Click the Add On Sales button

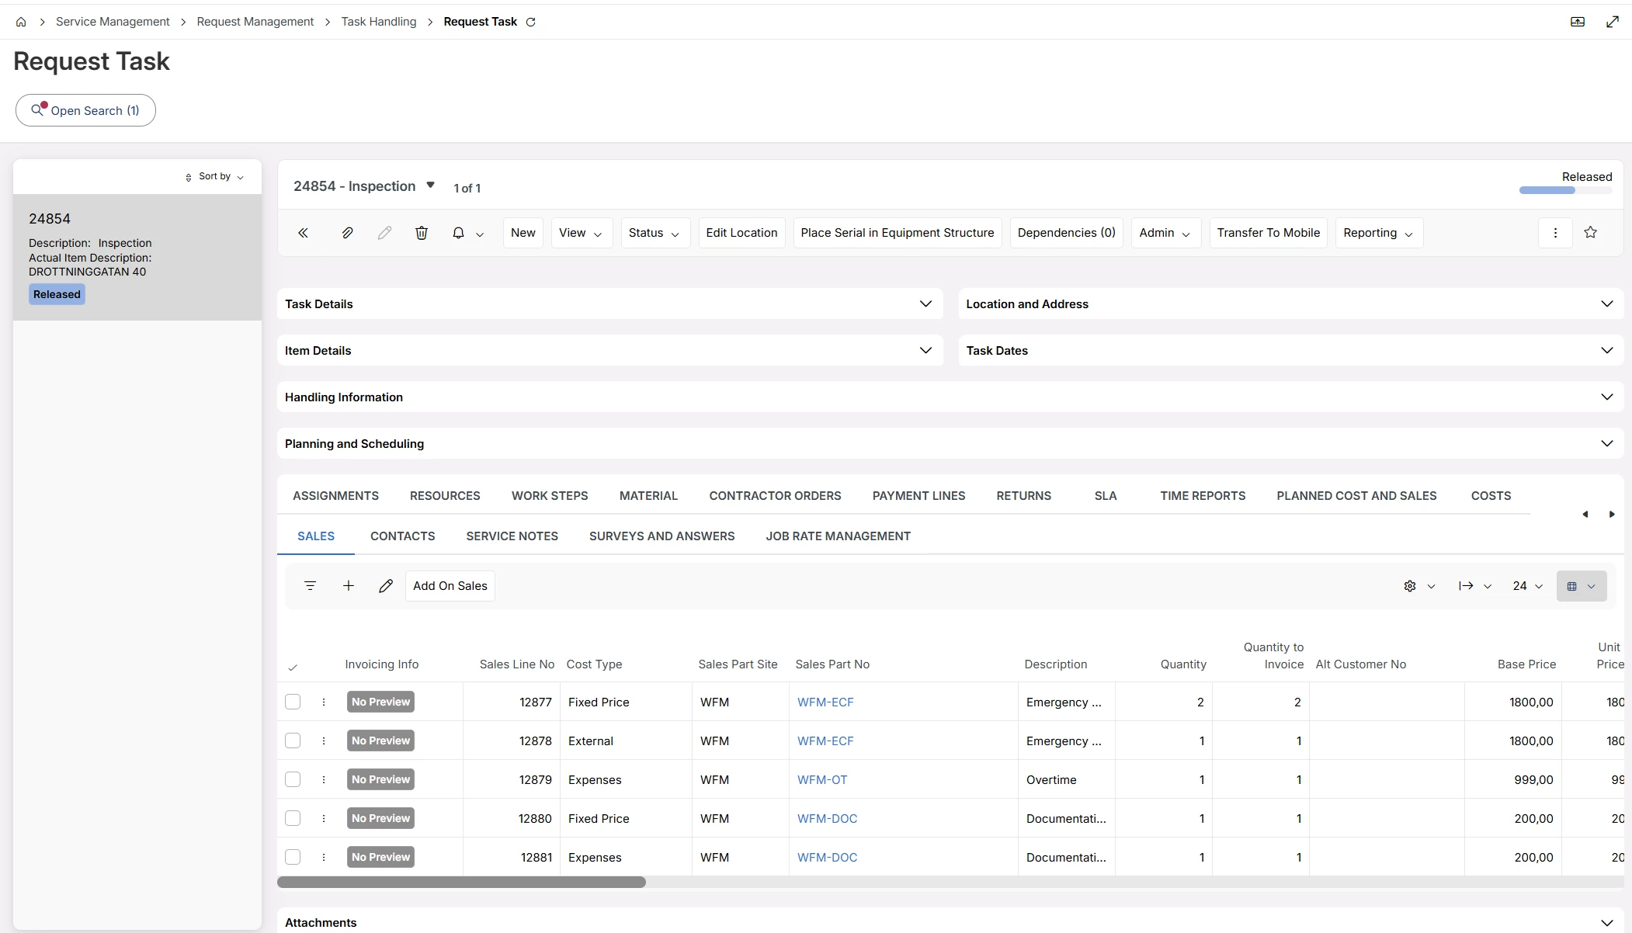(450, 586)
